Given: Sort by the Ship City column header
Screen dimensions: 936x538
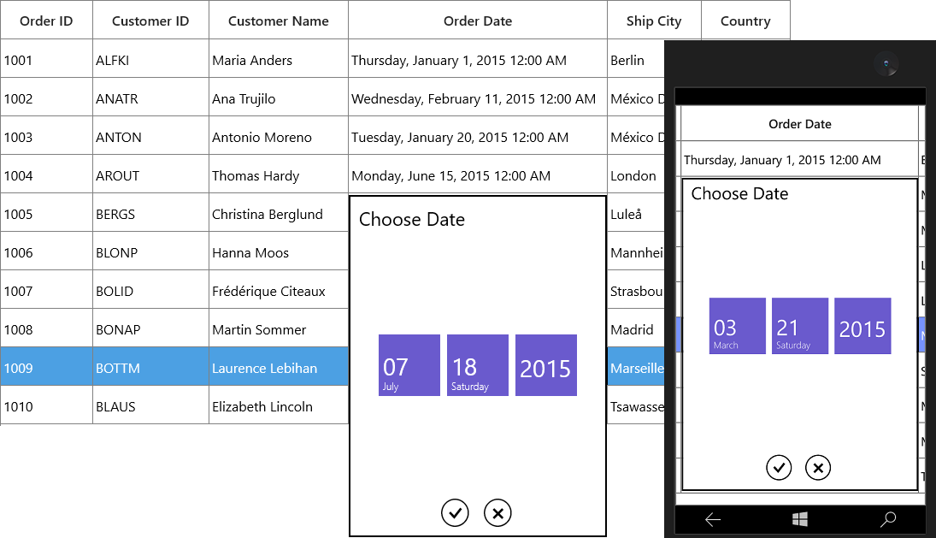Looking at the screenshot, I should (x=654, y=21).
